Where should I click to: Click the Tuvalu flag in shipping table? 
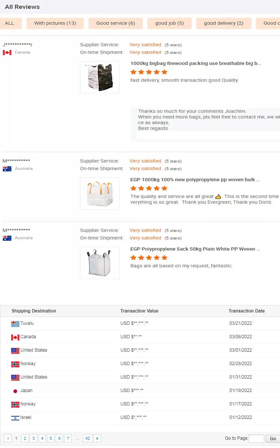15,324
